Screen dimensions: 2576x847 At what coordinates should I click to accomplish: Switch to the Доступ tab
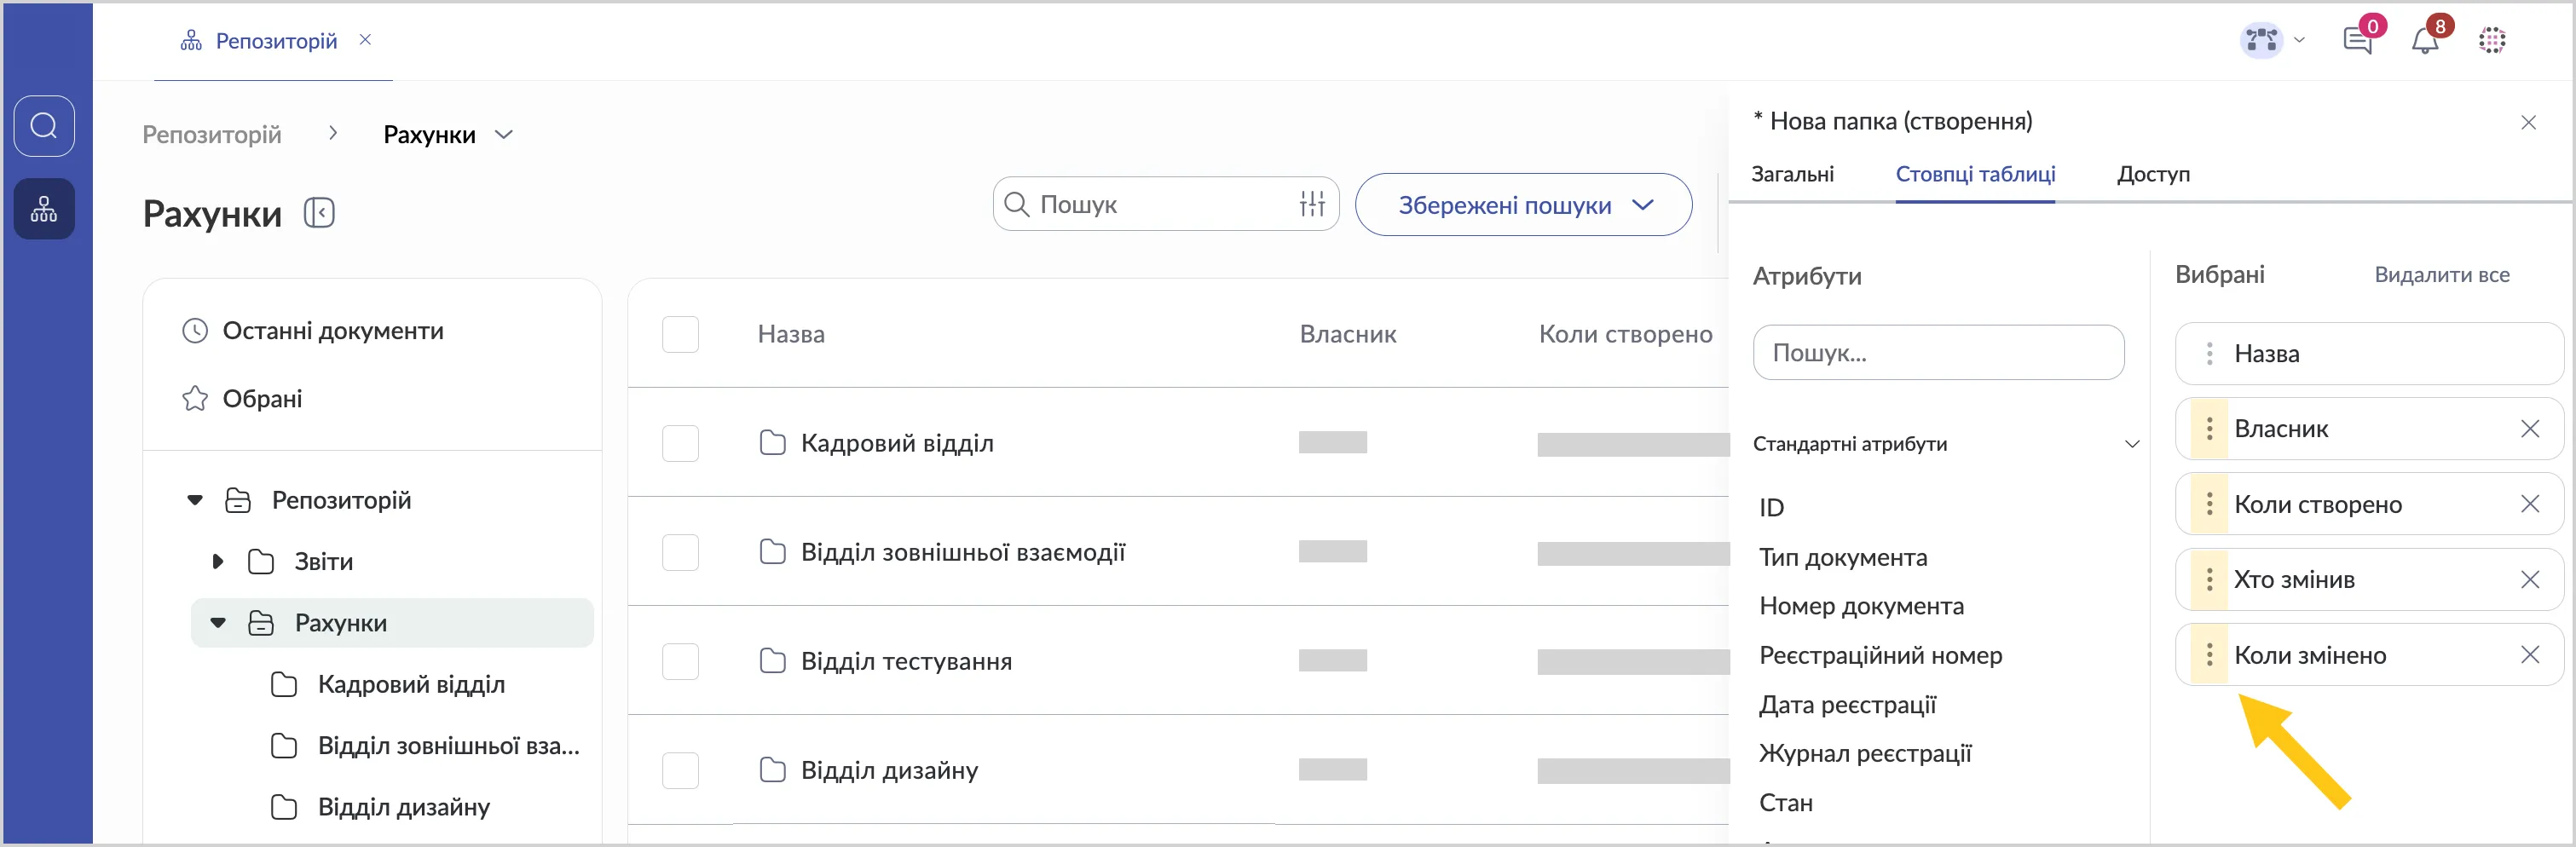2152,174
